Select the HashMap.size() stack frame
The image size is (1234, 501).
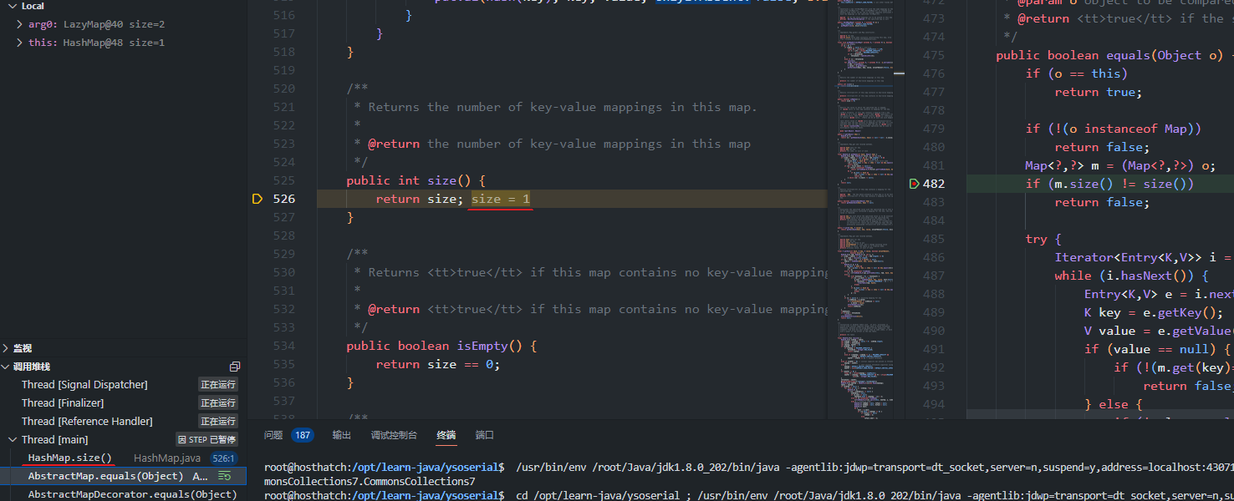[70, 458]
